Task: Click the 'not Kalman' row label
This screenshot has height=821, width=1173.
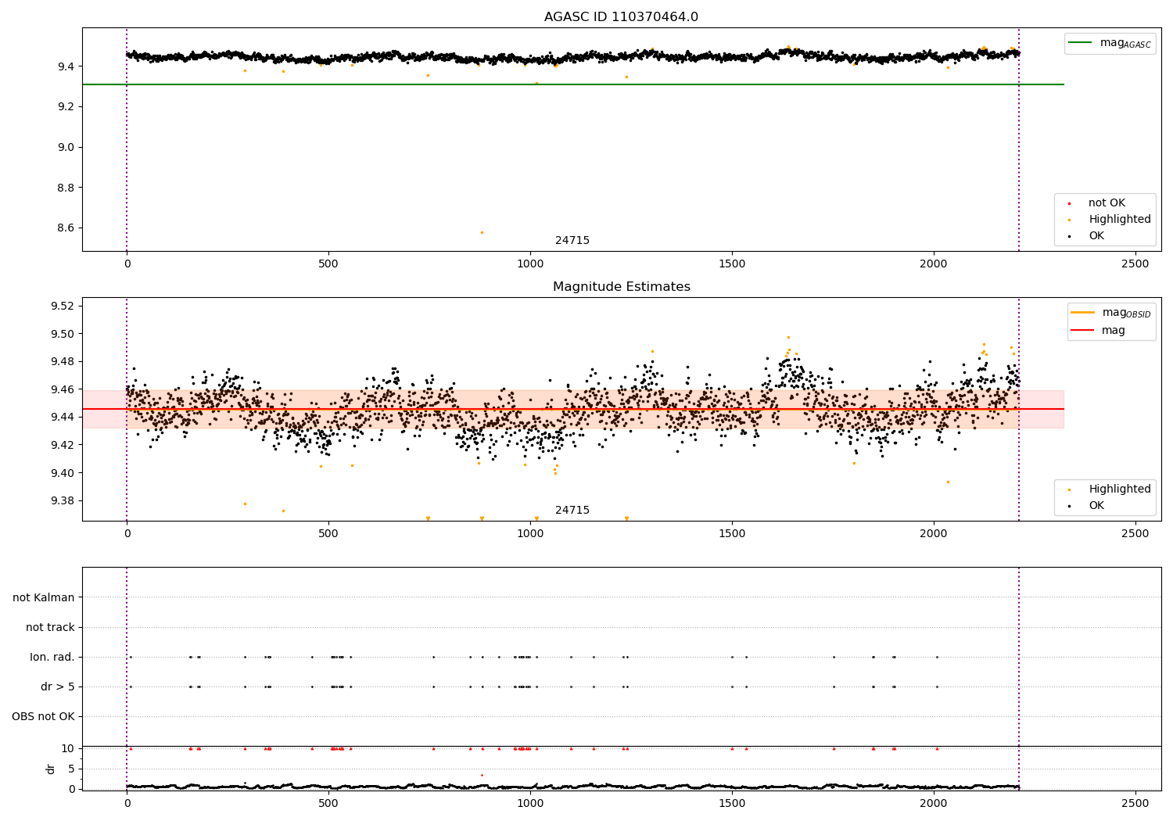Action: point(44,598)
